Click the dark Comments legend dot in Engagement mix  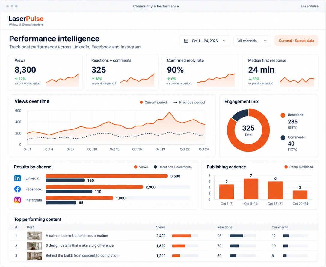point(283,138)
